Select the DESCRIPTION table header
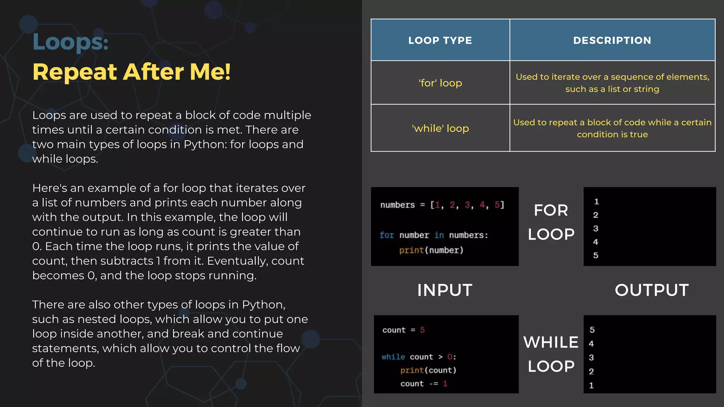Viewport: 724px width, 407px height. [612, 40]
